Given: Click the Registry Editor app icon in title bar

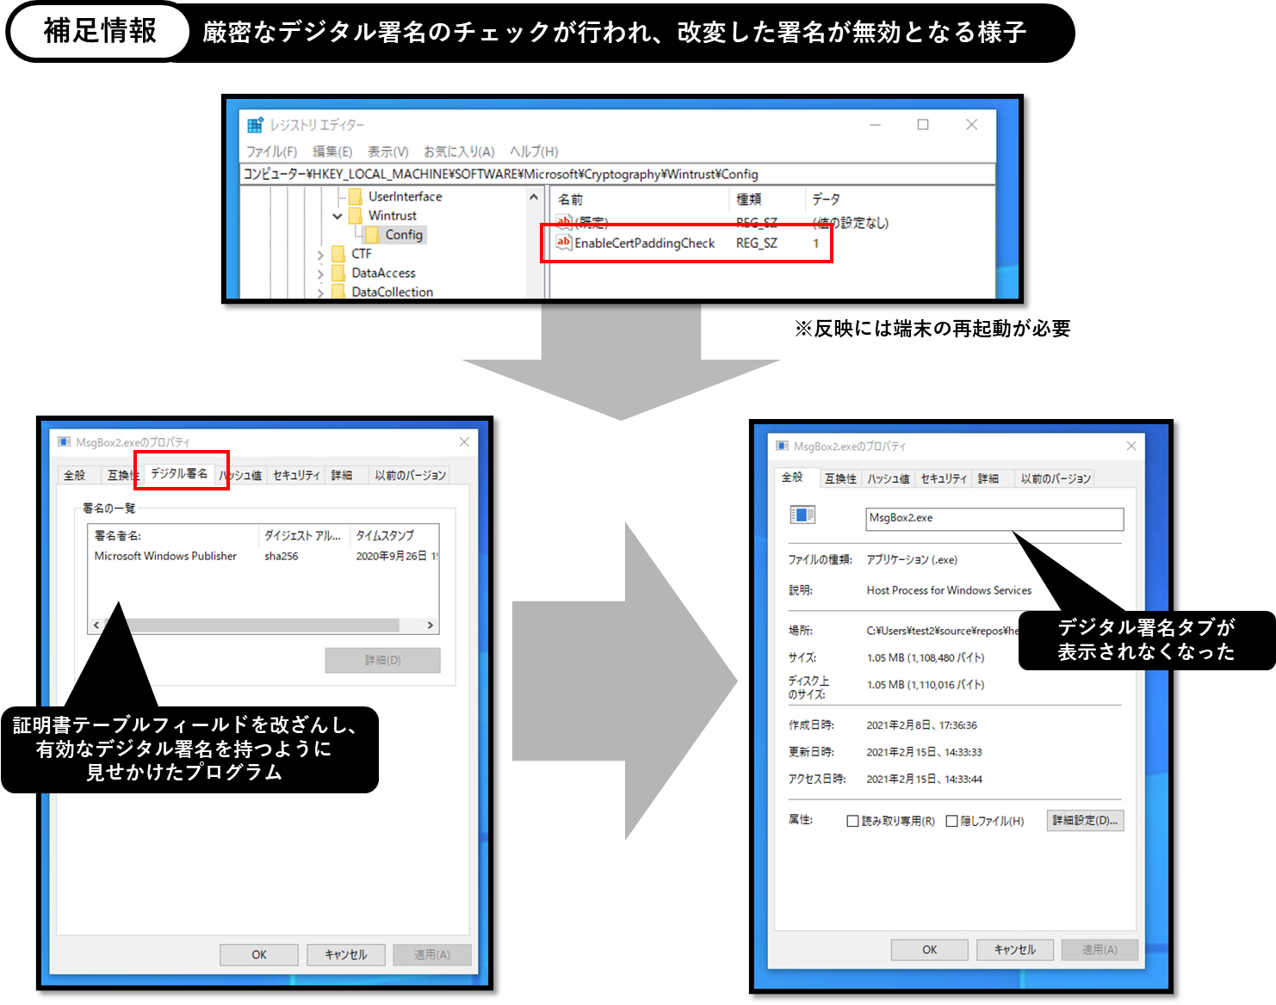Looking at the screenshot, I should pos(255,126).
